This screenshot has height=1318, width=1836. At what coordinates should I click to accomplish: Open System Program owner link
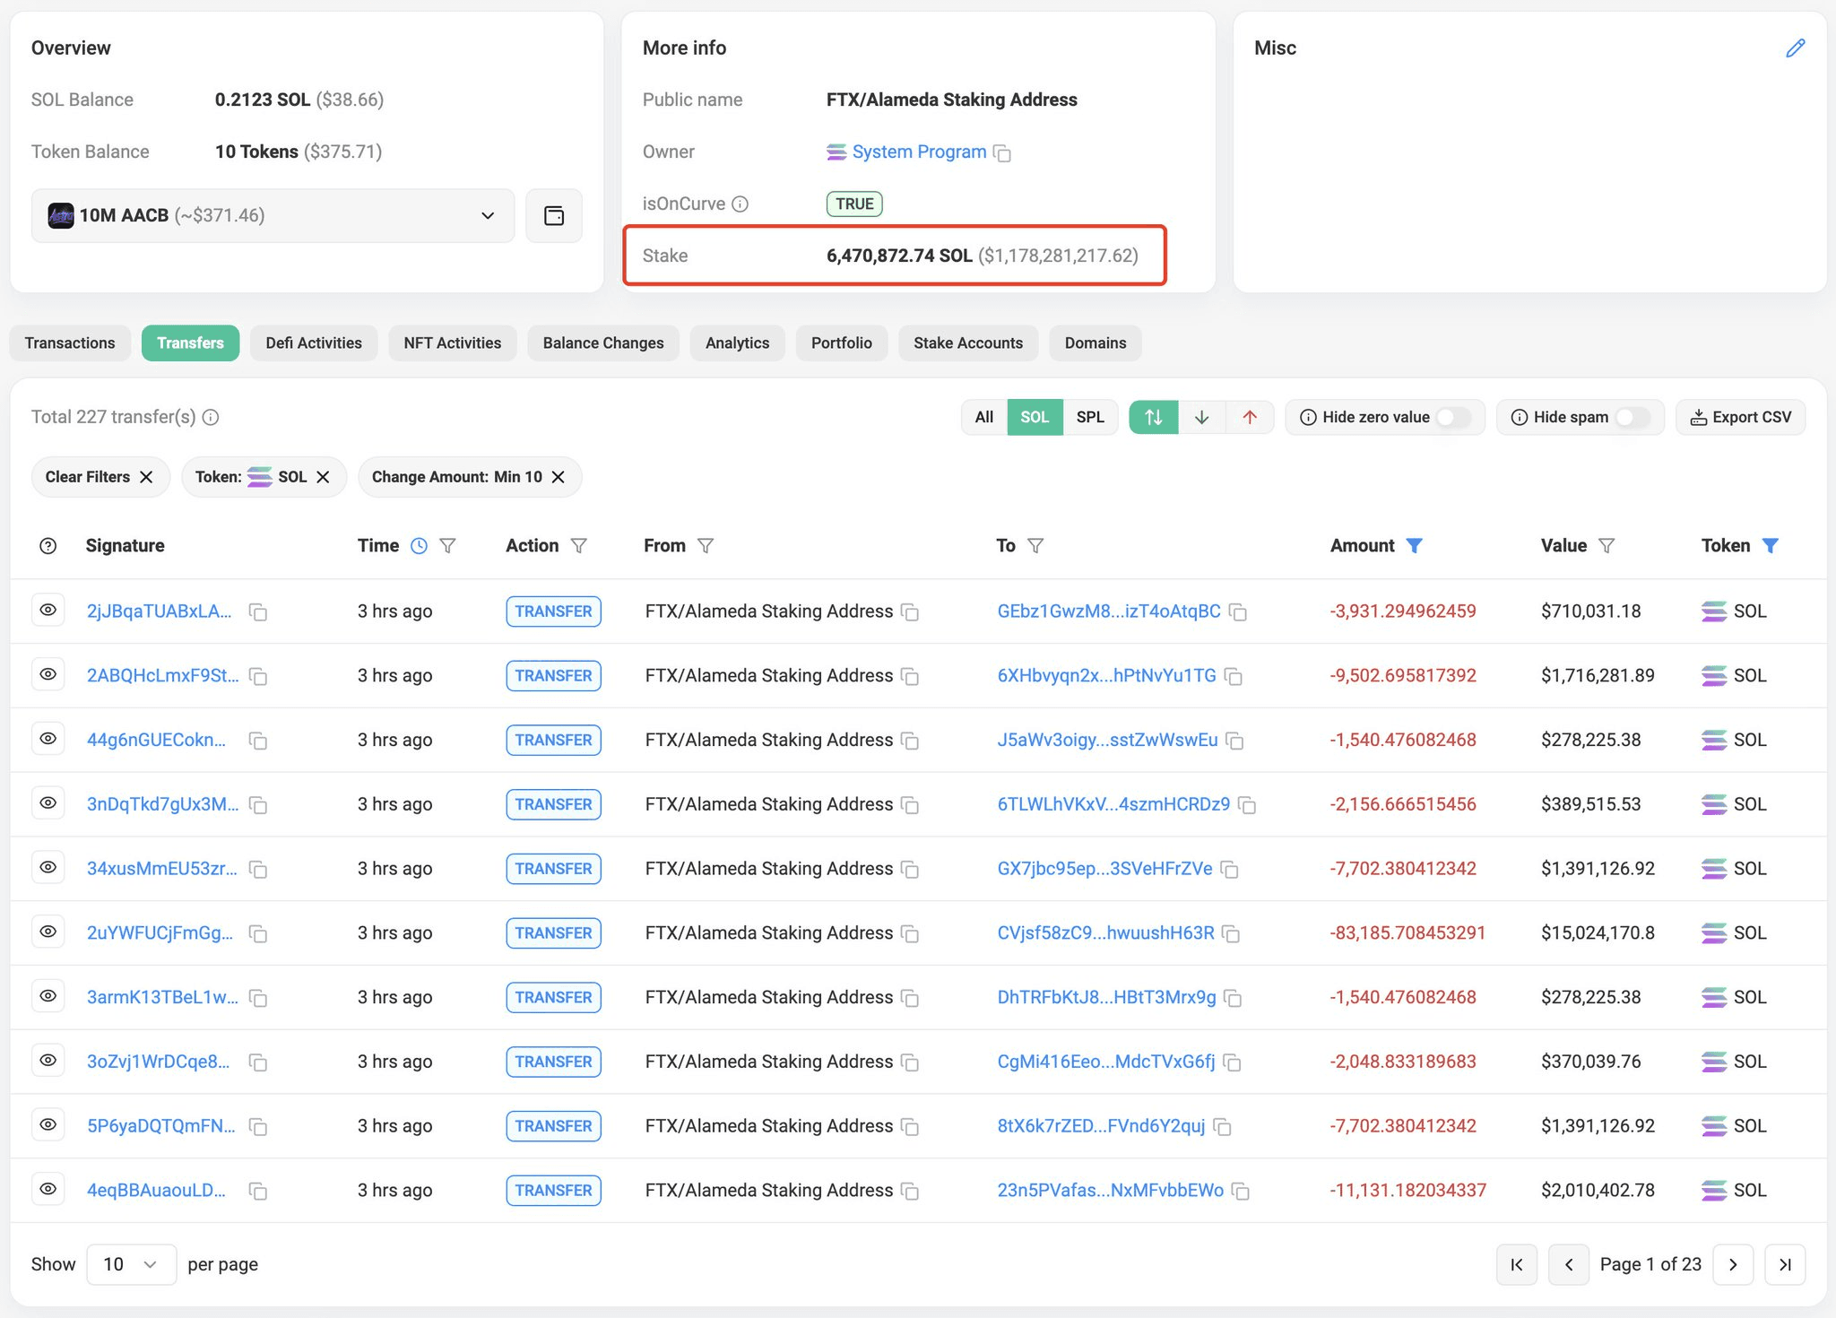(x=919, y=152)
